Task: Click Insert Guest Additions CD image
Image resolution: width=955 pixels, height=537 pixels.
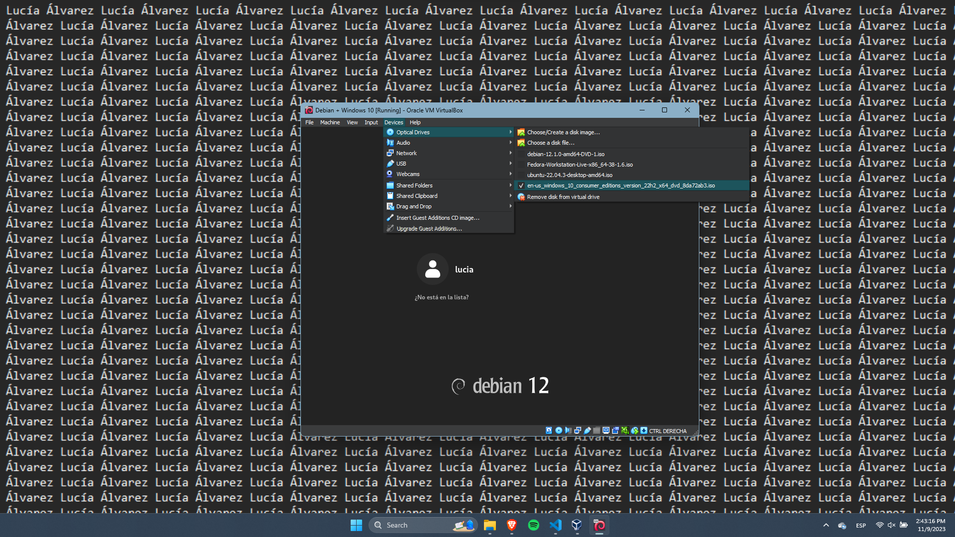Action: coord(438,218)
